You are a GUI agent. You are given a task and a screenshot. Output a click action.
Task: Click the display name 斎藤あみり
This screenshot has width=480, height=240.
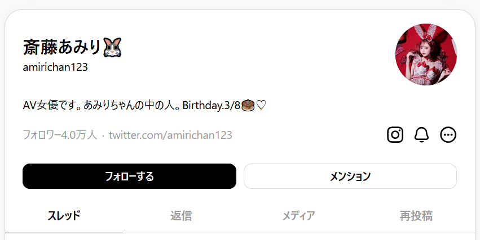(x=61, y=47)
